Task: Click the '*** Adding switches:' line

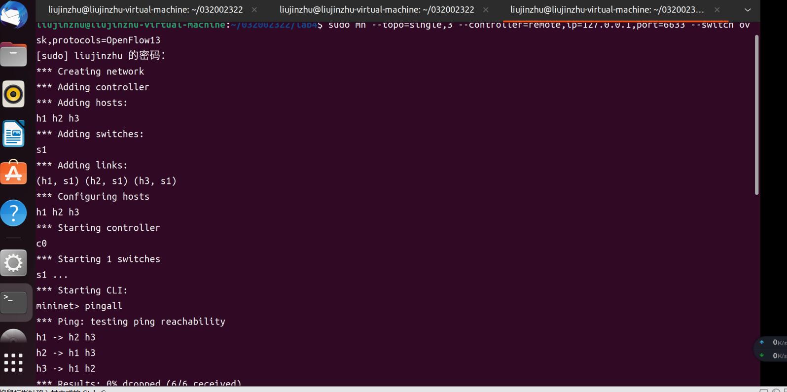Action: 90,134
